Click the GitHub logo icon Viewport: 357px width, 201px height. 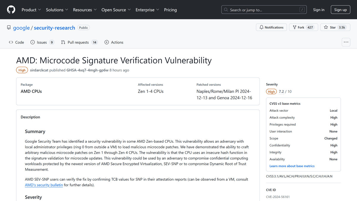tap(11, 10)
